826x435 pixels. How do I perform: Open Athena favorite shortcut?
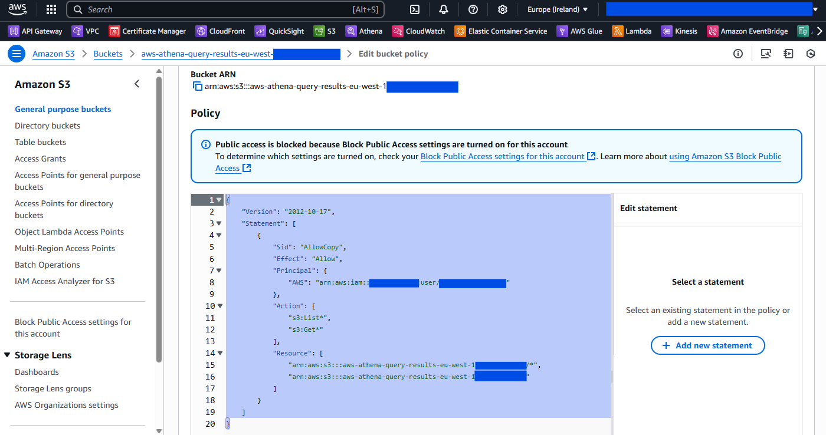coord(364,31)
